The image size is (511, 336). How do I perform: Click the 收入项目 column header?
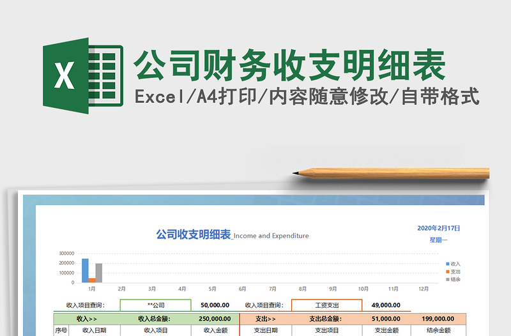coord(155,330)
